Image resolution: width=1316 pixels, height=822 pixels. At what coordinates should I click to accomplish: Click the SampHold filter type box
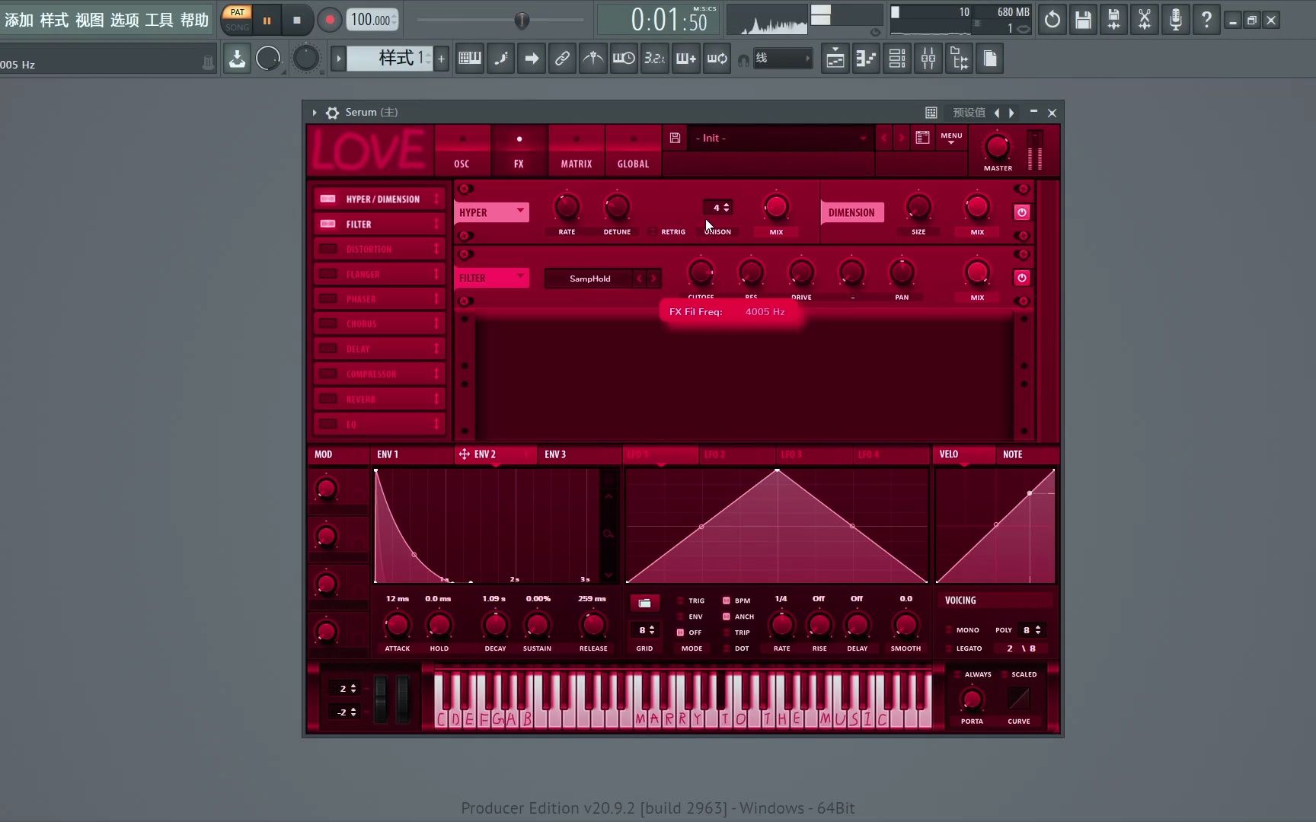tap(589, 279)
